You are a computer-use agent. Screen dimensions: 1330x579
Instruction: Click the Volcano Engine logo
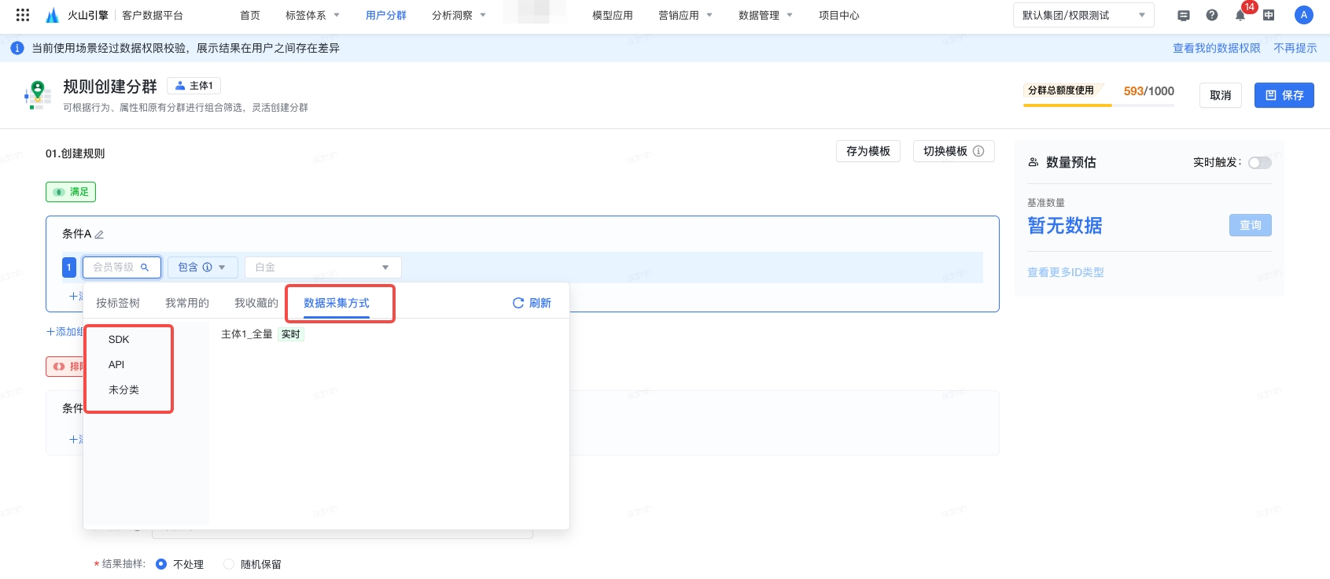(53, 15)
